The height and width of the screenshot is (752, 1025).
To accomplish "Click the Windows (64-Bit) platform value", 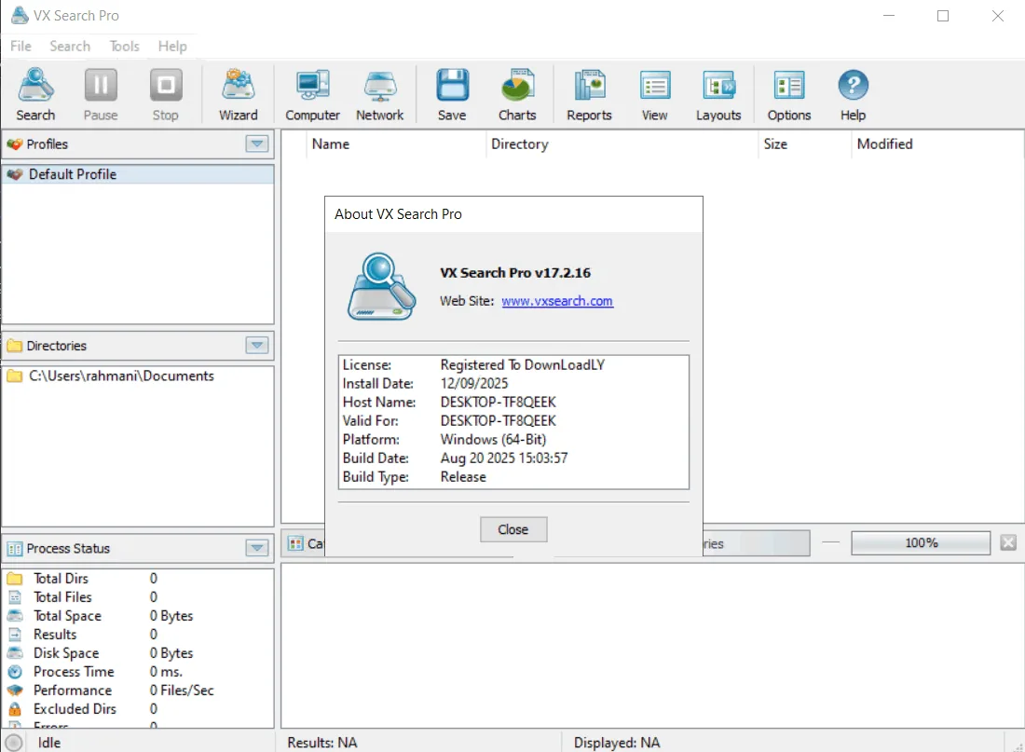I will [x=494, y=440].
